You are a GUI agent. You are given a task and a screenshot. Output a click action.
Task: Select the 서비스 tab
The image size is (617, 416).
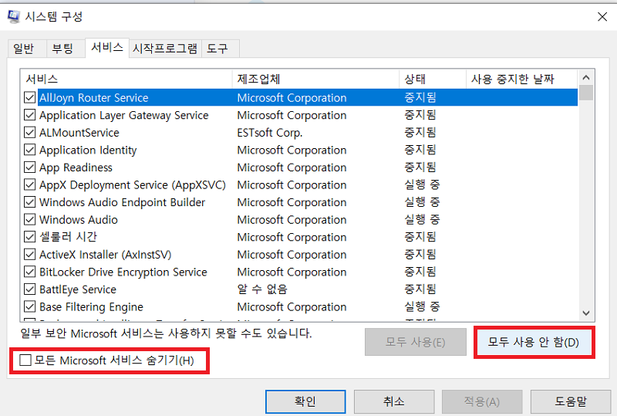coord(107,48)
